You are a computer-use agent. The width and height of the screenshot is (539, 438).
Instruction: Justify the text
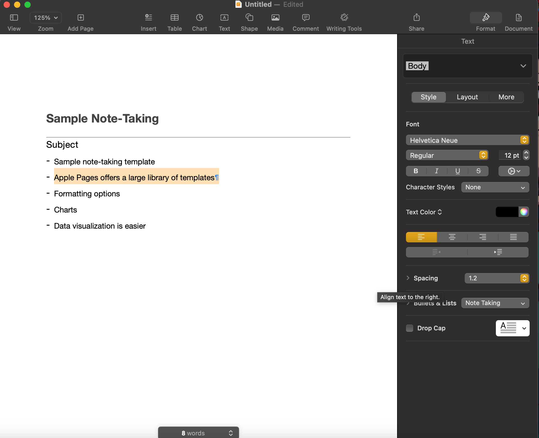[x=513, y=237]
